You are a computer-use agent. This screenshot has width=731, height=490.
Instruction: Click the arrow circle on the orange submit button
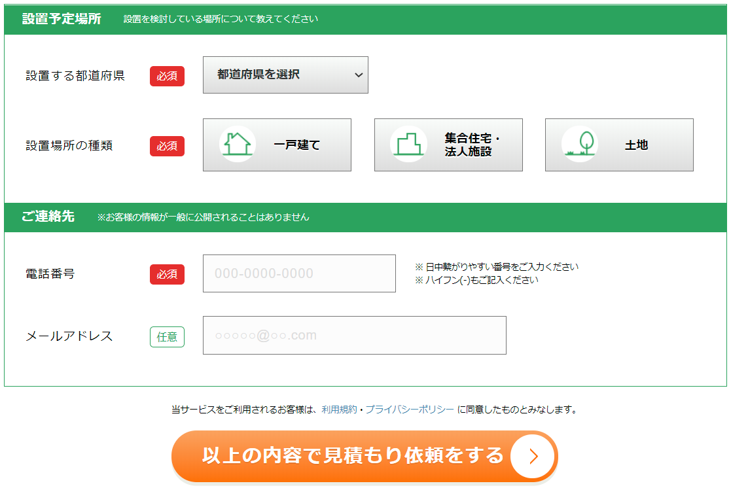point(533,456)
